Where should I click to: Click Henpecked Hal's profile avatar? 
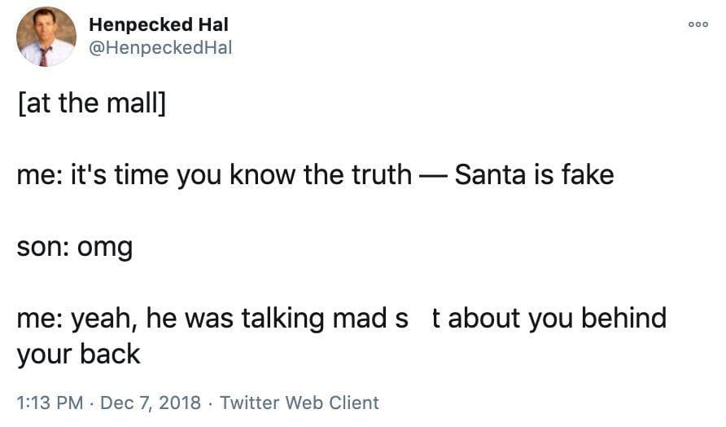click(x=46, y=37)
